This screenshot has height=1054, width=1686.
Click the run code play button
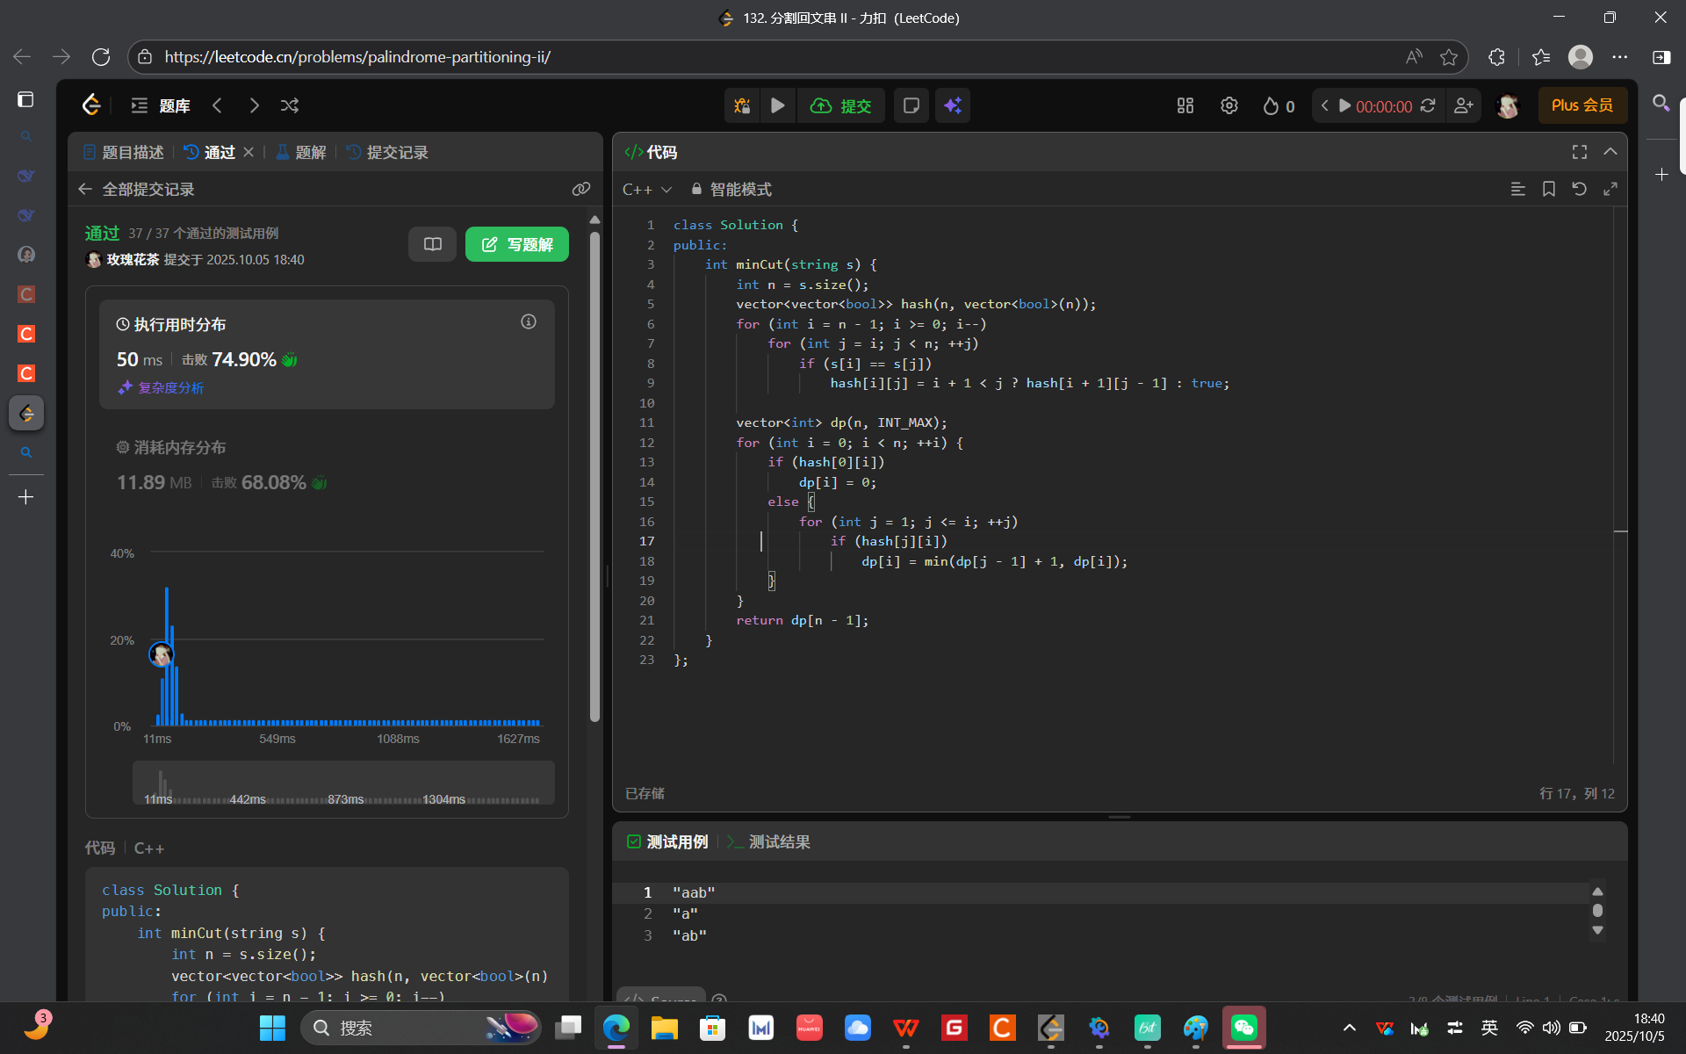pos(777,105)
